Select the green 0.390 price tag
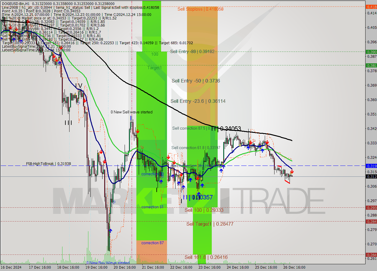This screenshot has height=271, width=377. [x=371, y=52]
